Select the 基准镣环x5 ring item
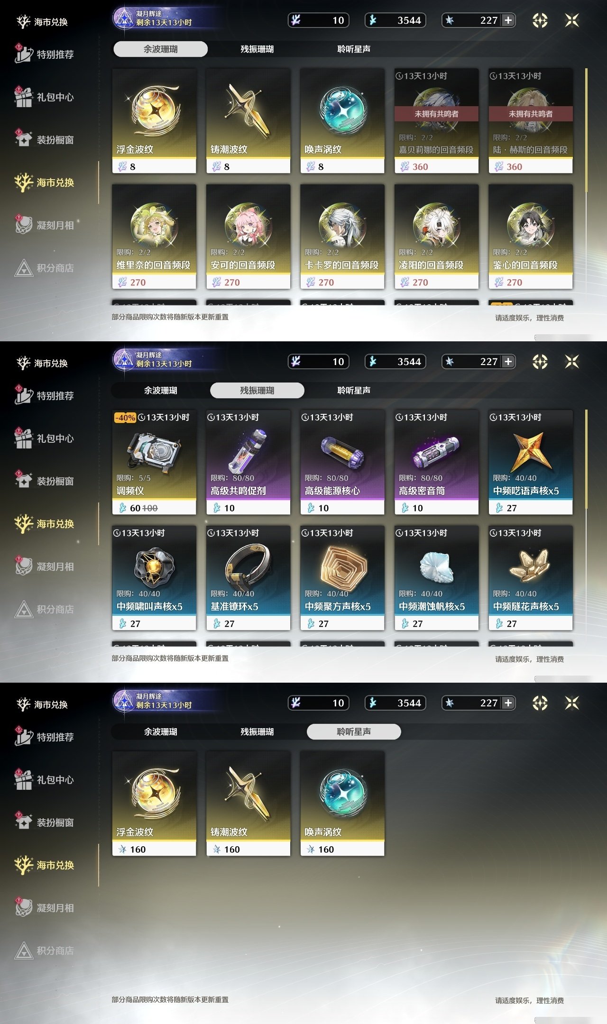The width and height of the screenshot is (607, 1024). (248, 578)
